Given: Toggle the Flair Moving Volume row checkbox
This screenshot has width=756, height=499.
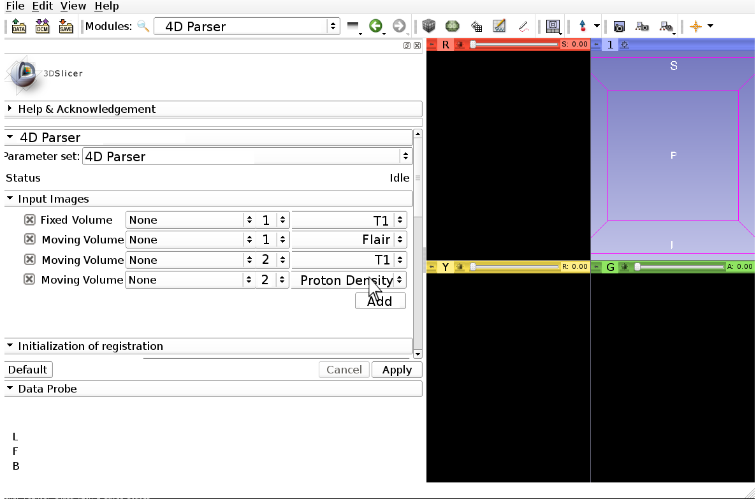Looking at the screenshot, I should tap(29, 240).
